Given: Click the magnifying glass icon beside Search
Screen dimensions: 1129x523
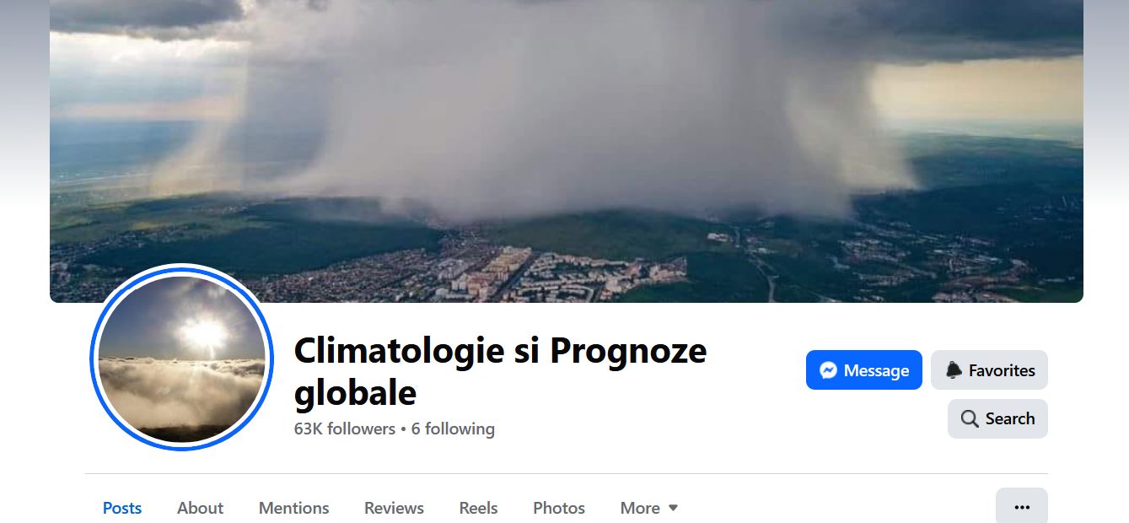Looking at the screenshot, I should pyautogui.click(x=970, y=419).
